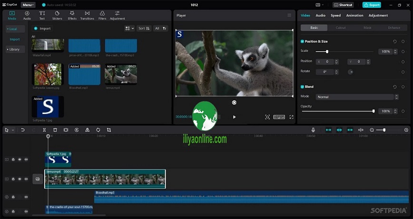The width and height of the screenshot is (413, 219).
Task: Click the Export button
Action: (x=372, y=5)
